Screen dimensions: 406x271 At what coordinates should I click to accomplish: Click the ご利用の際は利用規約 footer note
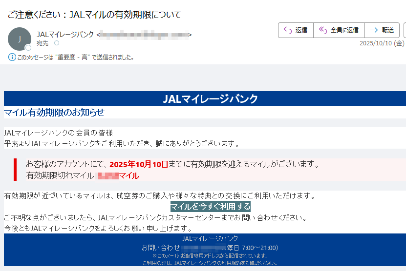[x=210, y=263]
